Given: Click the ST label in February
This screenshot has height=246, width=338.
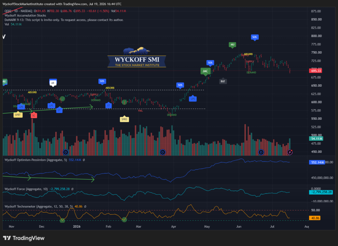Looking at the screenshot, I should [x=109, y=106].
